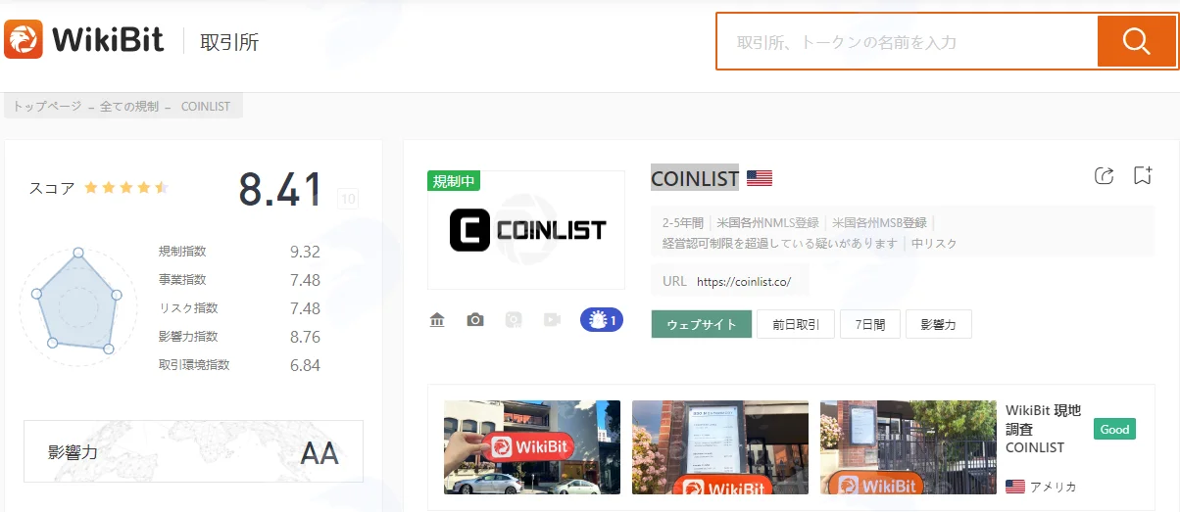This screenshot has width=1180, height=512.
Task: Click the アメリカ country label
Action: [x=1053, y=487]
